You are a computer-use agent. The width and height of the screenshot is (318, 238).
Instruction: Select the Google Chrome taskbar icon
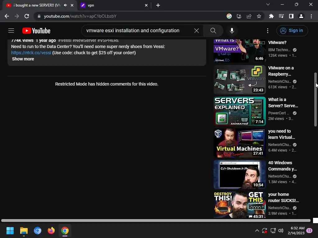(x=65, y=231)
